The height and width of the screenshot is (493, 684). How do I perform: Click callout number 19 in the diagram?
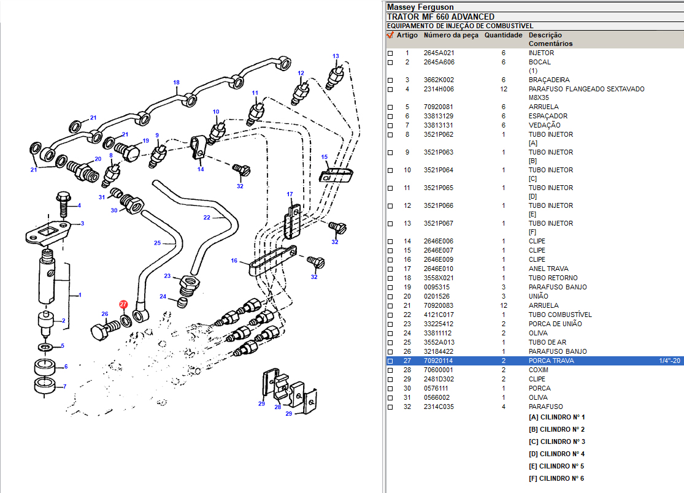click(146, 141)
